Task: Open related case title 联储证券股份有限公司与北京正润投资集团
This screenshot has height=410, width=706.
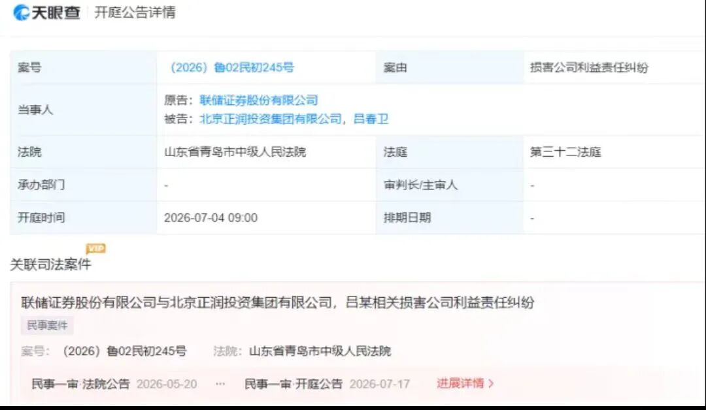Action: 277,302
